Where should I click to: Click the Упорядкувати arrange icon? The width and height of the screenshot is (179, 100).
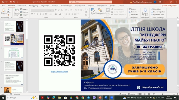coord(100,10)
